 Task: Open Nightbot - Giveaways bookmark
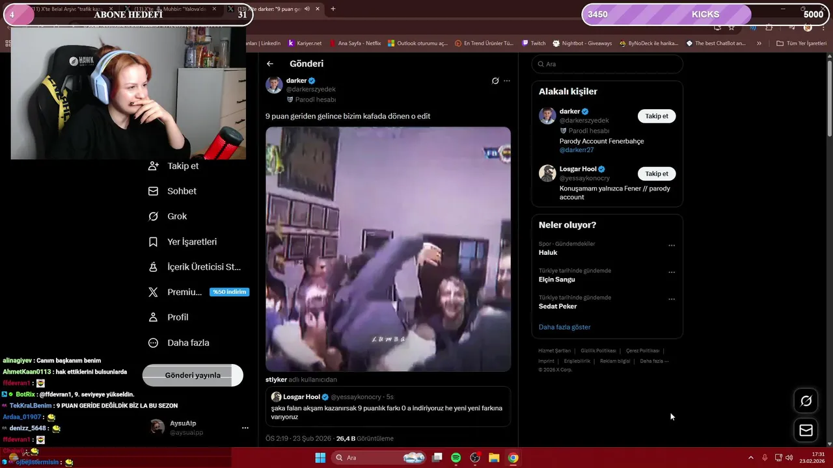coord(582,44)
